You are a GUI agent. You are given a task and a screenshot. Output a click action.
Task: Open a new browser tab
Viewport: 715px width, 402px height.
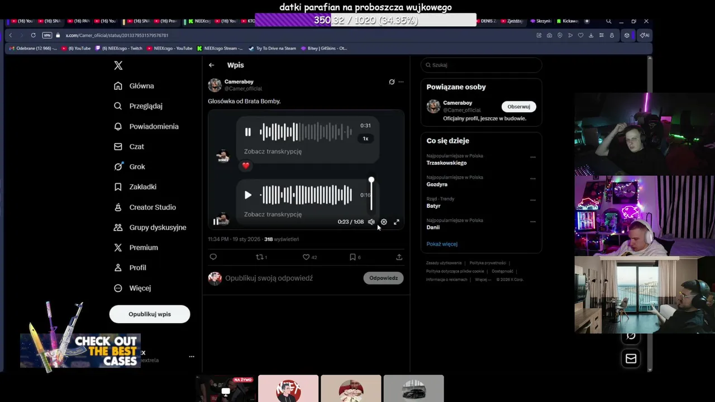tap(587, 21)
